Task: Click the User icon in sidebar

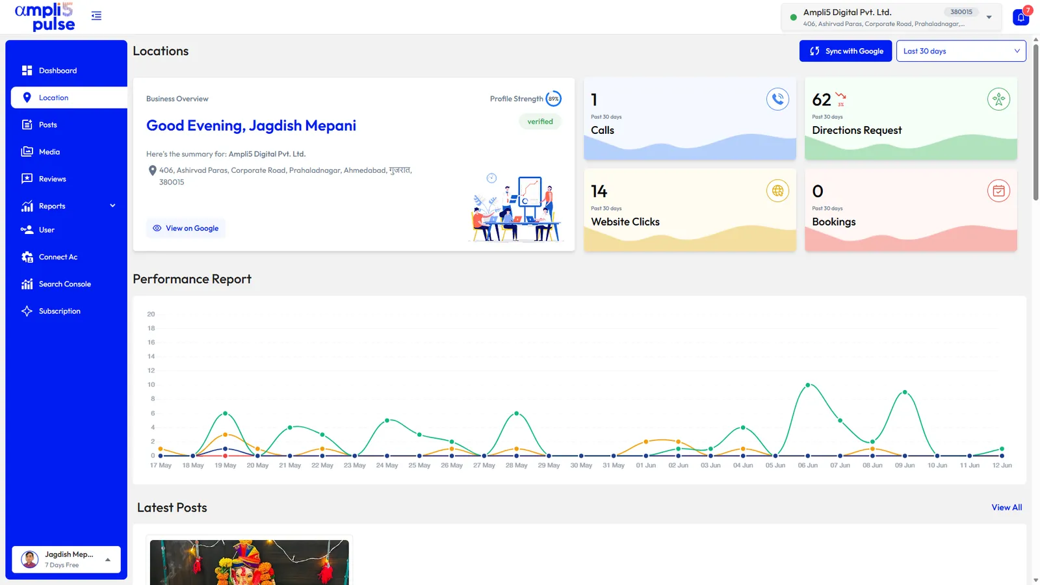Action: pos(27,229)
